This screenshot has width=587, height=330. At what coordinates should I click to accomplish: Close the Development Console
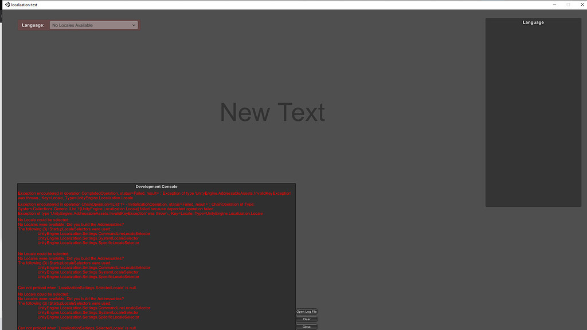(x=306, y=326)
